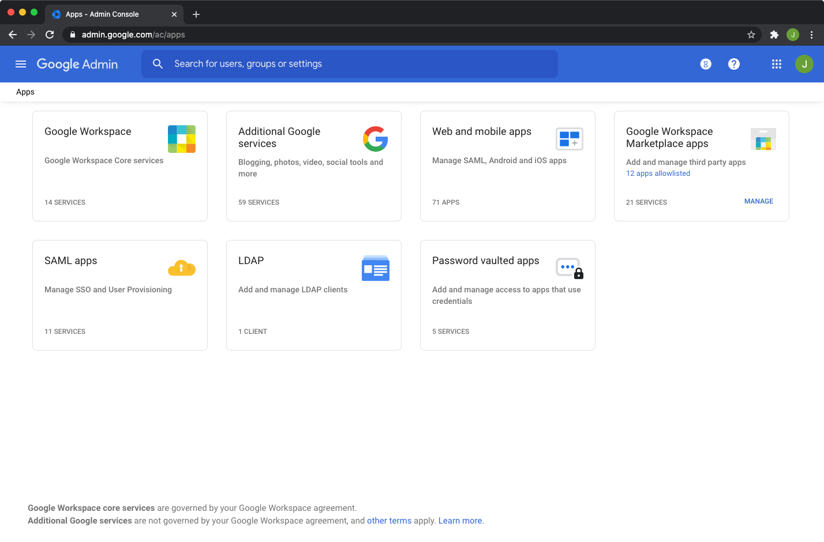Click the Google Workspace colorful grid icon

(182, 139)
